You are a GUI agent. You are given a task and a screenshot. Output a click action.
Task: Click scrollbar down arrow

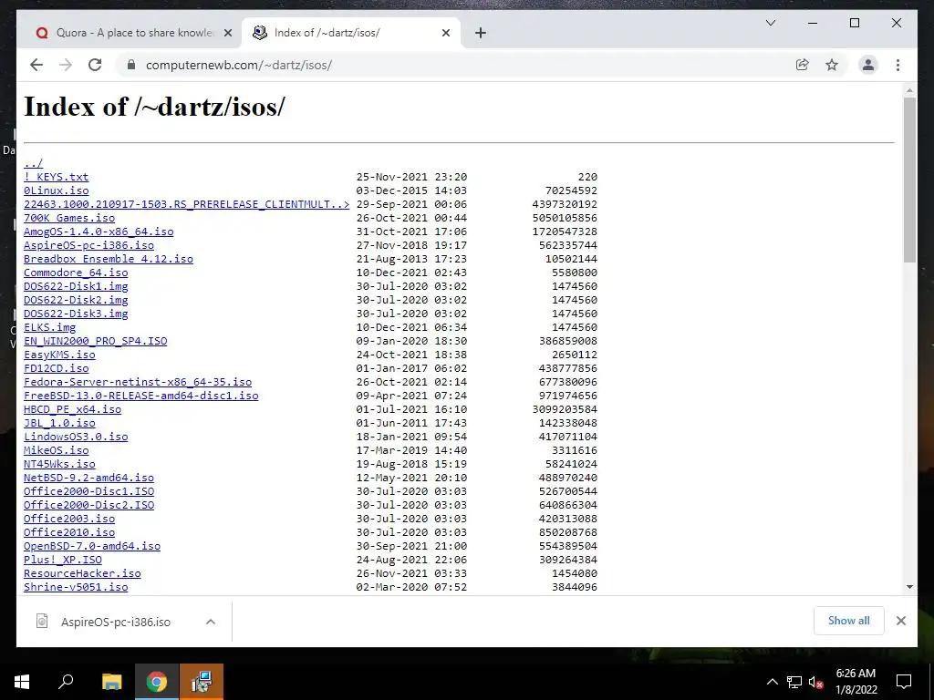tap(909, 587)
